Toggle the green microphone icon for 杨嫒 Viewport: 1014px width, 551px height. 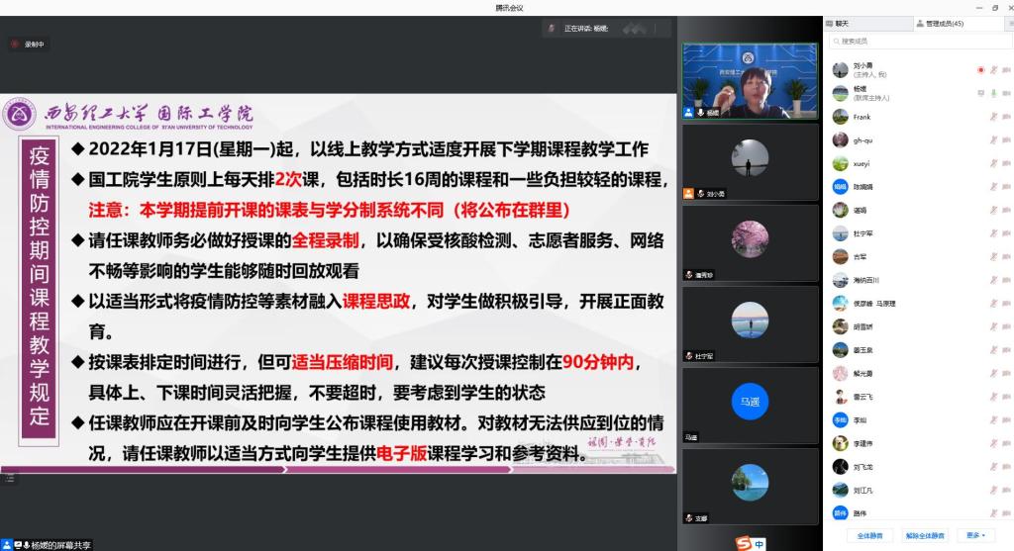tap(993, 94)
